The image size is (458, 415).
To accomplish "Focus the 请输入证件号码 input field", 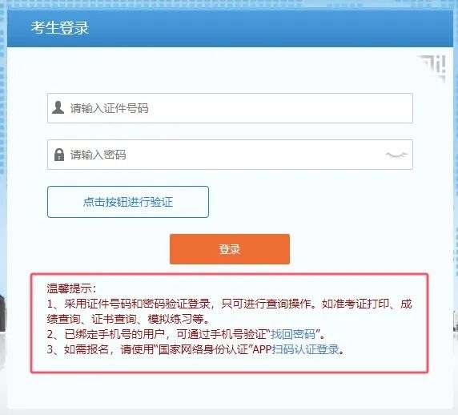I will click(230, 108).
